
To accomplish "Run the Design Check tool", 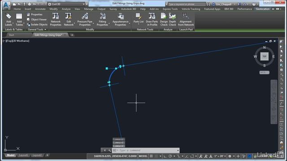I will coord(164,20).
